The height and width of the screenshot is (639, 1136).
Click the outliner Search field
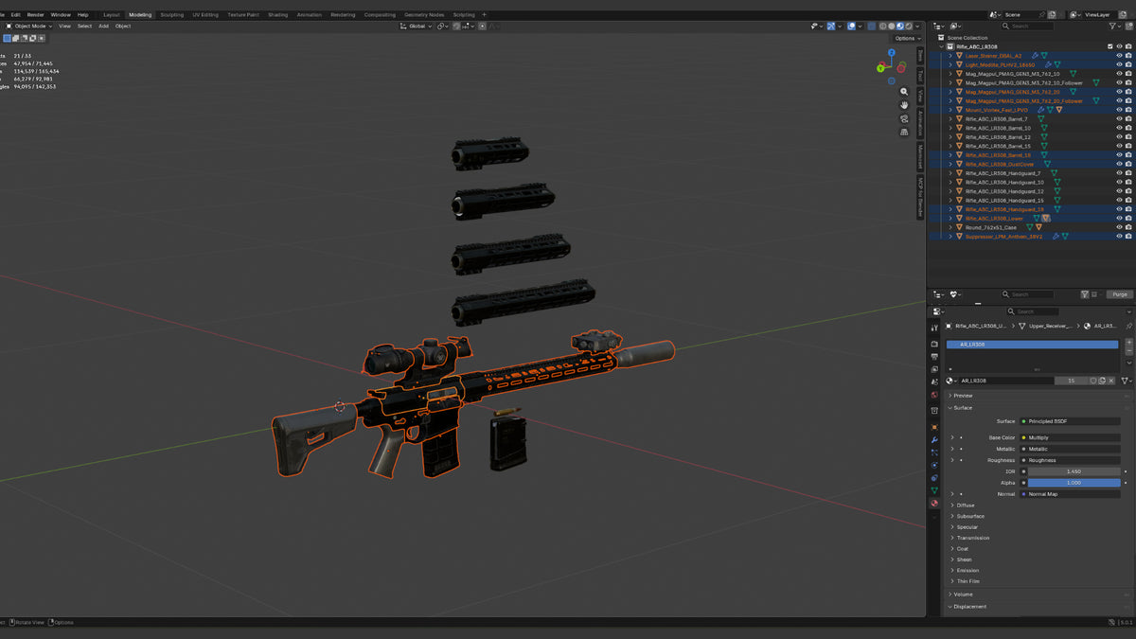coord(1027,26)
